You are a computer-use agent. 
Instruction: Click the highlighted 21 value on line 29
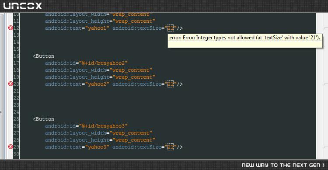171,147
